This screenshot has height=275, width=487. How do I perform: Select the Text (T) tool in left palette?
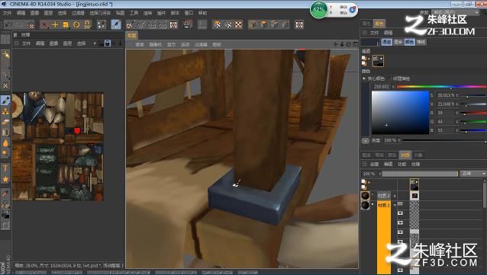[5, 168]
